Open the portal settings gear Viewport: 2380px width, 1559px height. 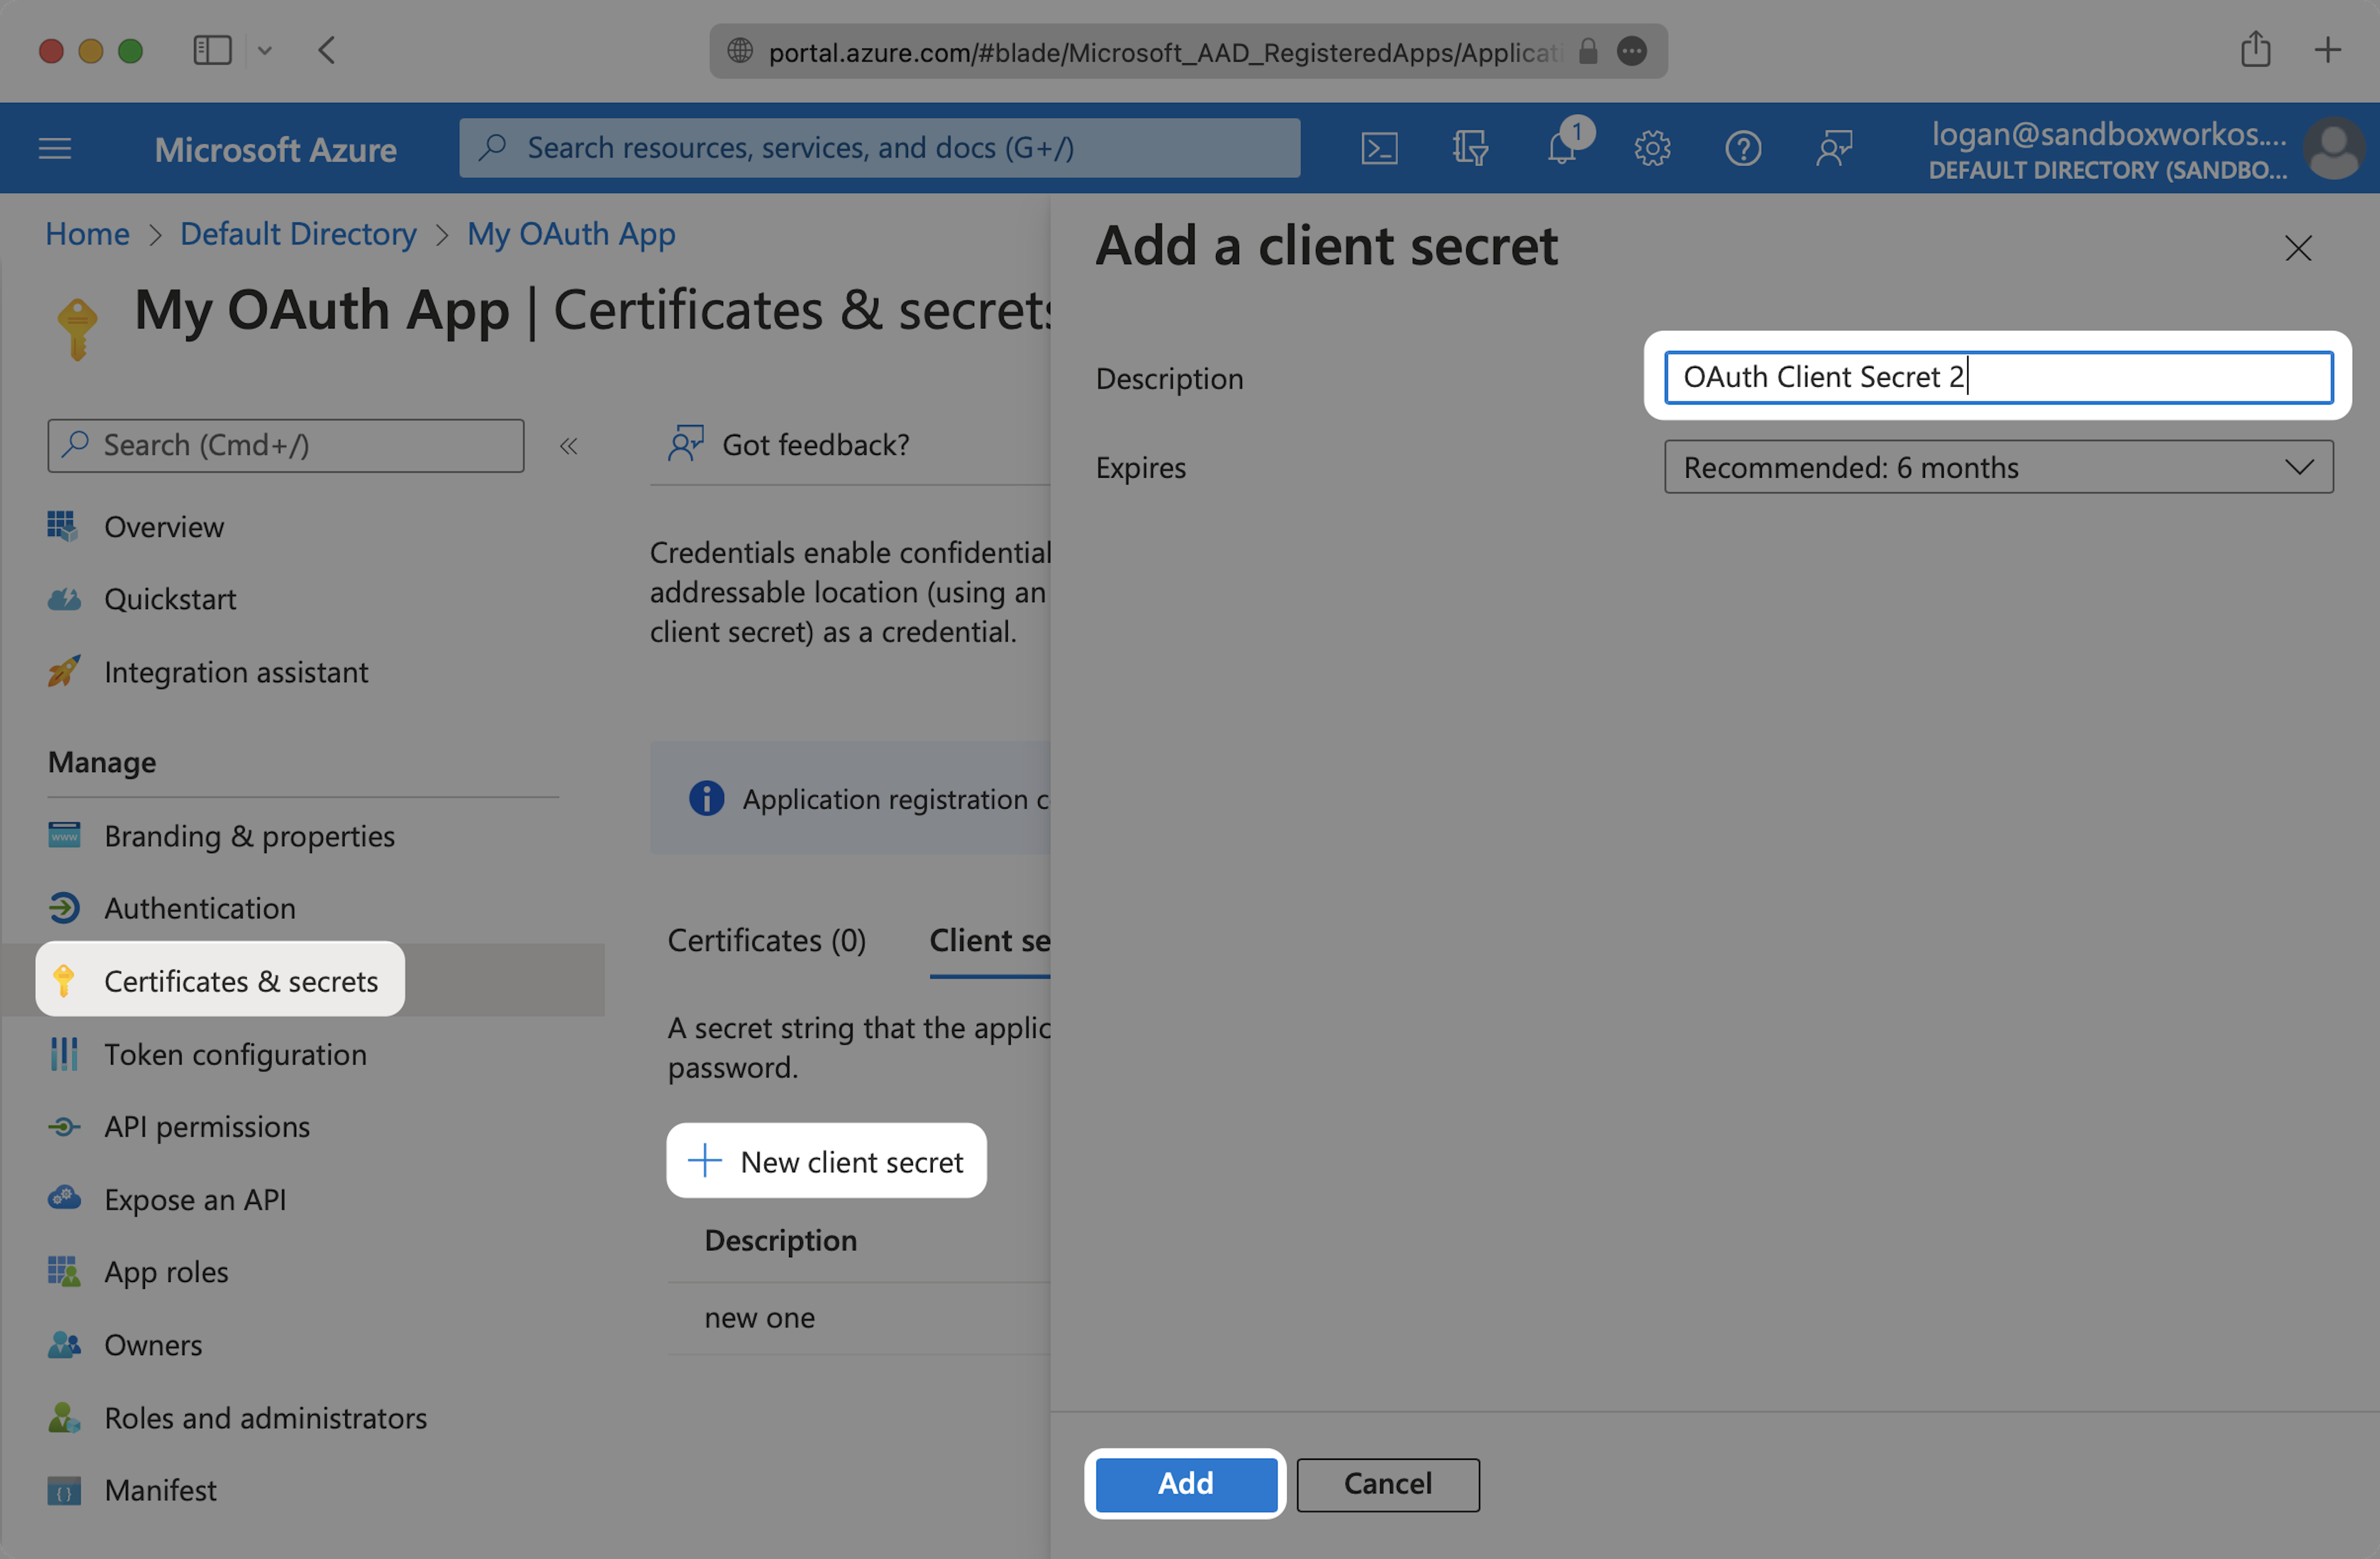click(1652, 148)
